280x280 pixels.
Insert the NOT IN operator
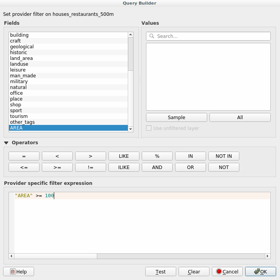(x=223, y=156)
